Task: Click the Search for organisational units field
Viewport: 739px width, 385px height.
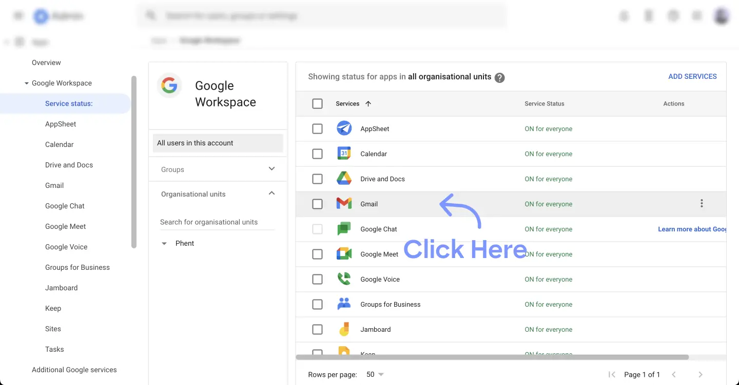Action: [x=217, y=222]
